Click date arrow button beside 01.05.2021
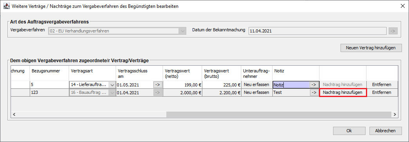The height and width of the screenshot is (142, 409). (158, 84)
